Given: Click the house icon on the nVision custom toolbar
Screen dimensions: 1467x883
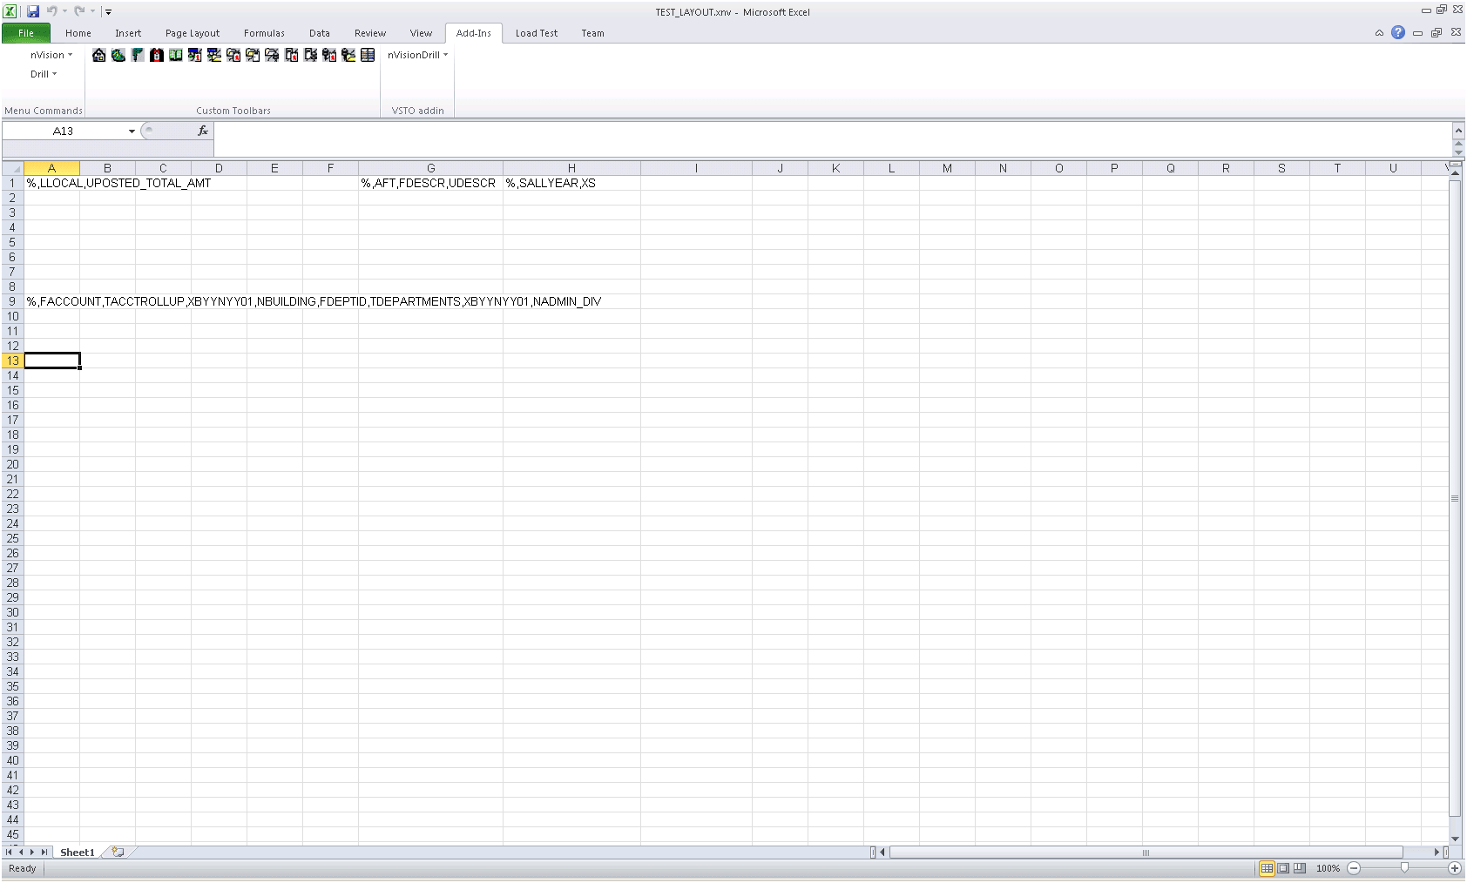Looking at the screenshot, I should 98,55.
